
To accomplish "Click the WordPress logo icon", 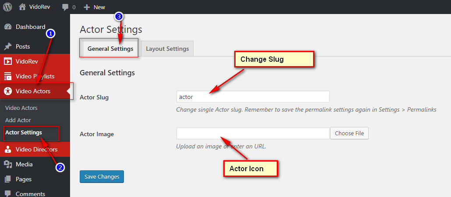I will [x=7, y=7].
